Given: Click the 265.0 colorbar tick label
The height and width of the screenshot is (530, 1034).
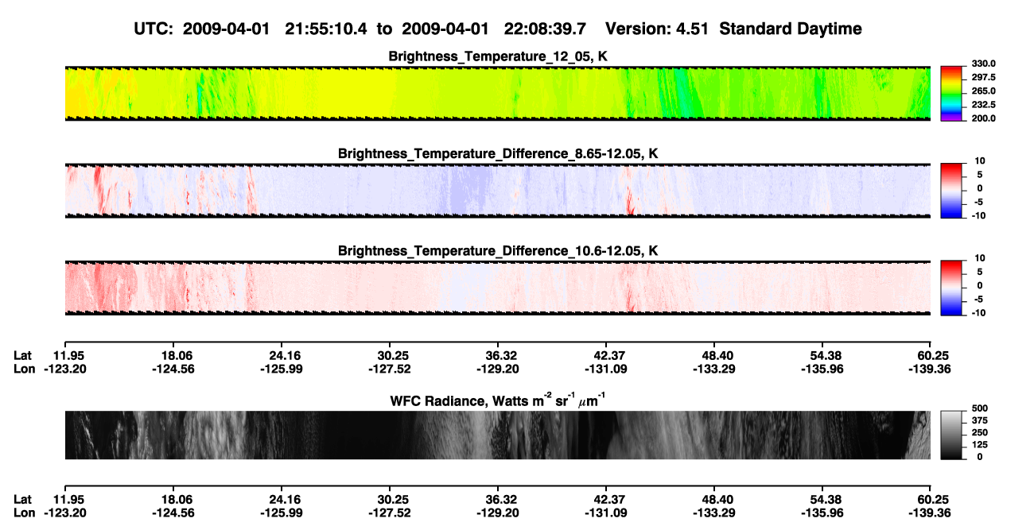Looking at the screenshot, I should pyautogui.click(x=984, y=91).
